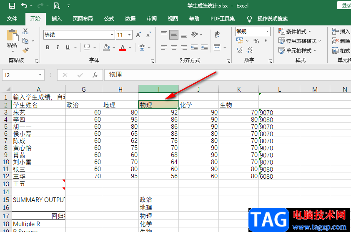Select column header K
The height and width of the screenshot is (232, 351).
click(x=238, y=90)
